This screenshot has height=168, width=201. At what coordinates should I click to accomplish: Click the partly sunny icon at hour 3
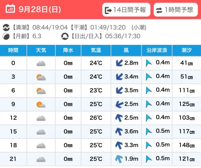tap(41, 77)
